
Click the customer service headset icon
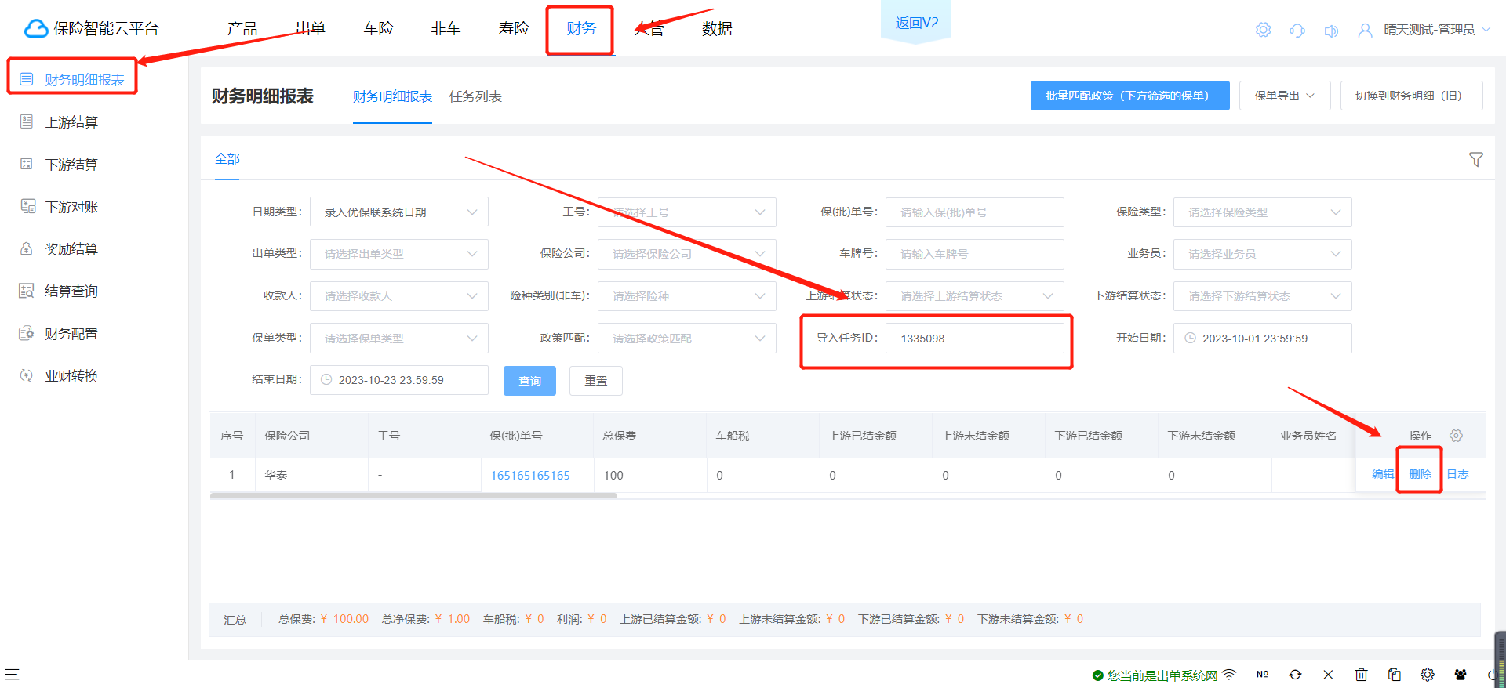point(1297,30)
